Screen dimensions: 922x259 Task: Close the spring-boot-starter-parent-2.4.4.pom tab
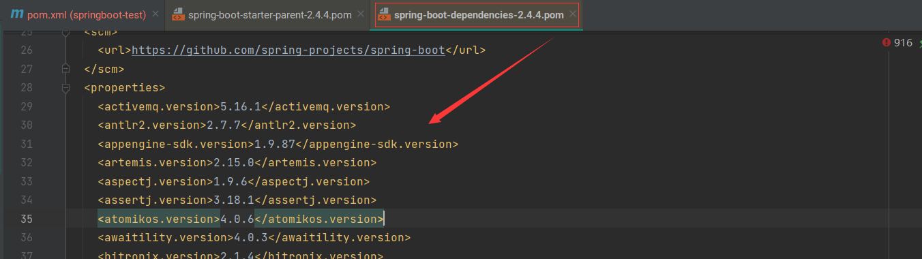(x=361, y=14)
